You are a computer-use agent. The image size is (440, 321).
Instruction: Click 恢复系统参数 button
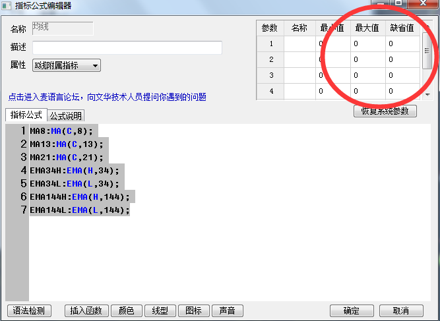click(385, 111)
